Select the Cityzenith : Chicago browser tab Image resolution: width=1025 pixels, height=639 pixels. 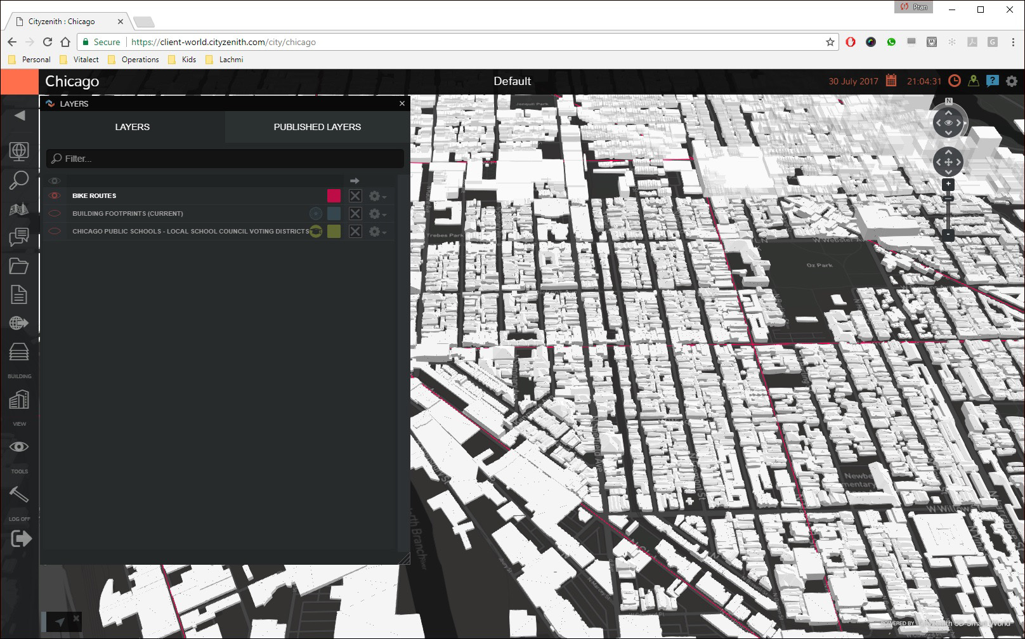pos(70,22)
